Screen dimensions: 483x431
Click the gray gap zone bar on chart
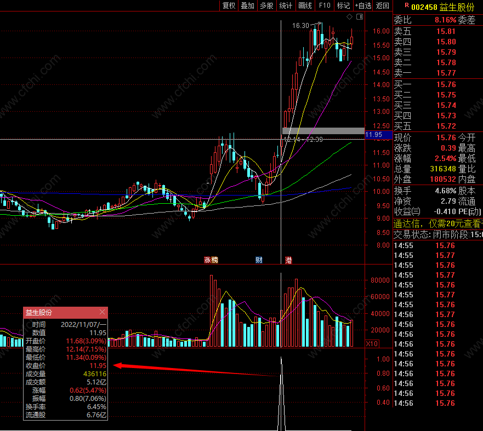[323, 131]
